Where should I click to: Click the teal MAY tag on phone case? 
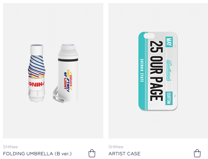[x=169, y=42]
